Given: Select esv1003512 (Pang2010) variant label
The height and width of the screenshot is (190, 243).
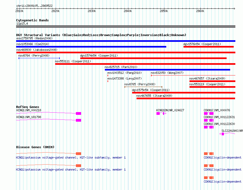Looking at the screenshot, I should coord(125,73).
